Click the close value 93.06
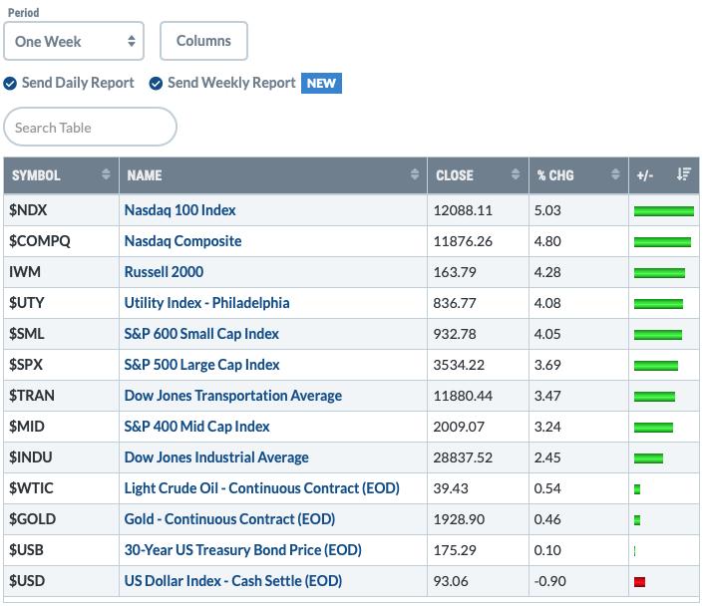Viewport: 704px width, 606px height. 451,582
